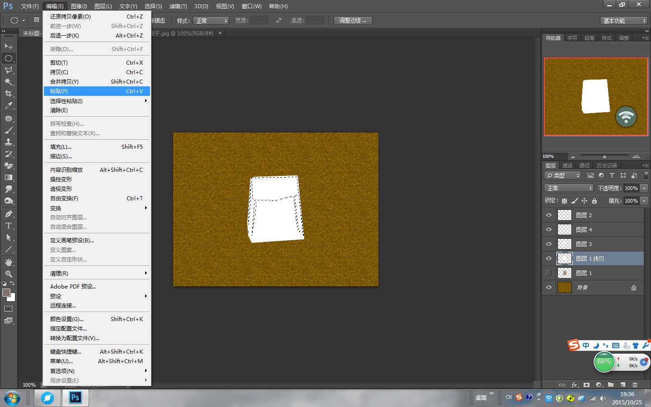Select the Horizontal Type tool
Screen dimensions: 651x407
pos(8,225)
